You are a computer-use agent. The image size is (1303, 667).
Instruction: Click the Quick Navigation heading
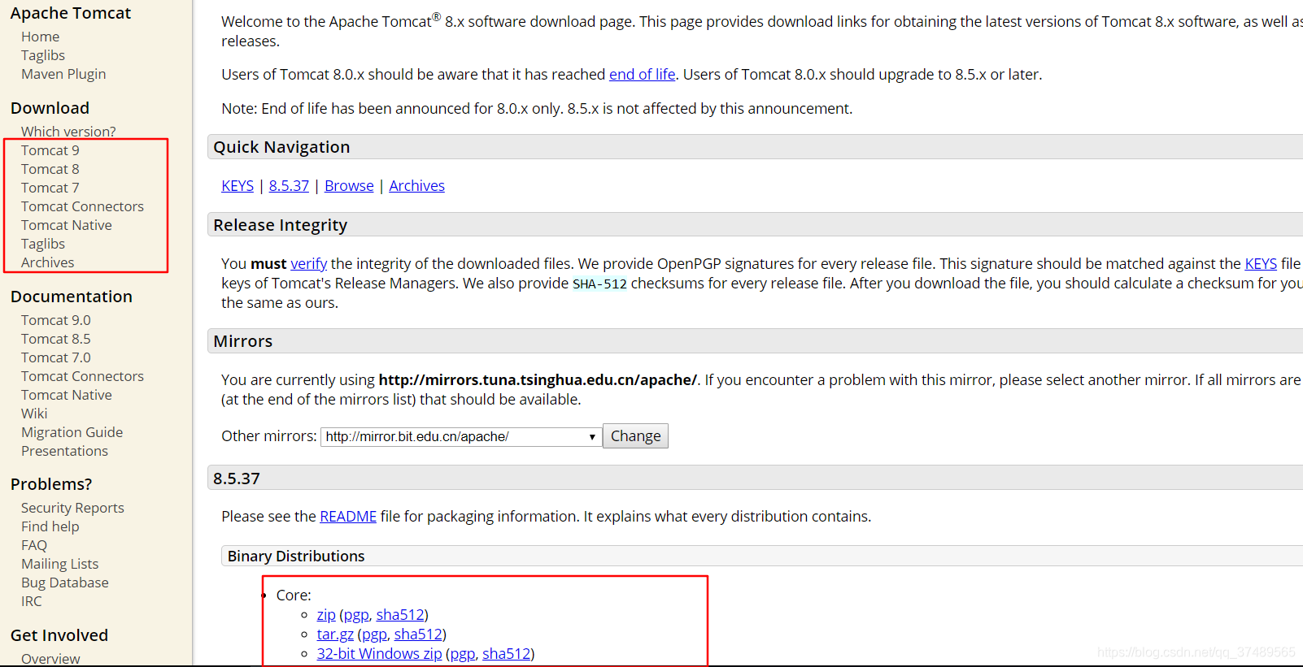[281, 147]
